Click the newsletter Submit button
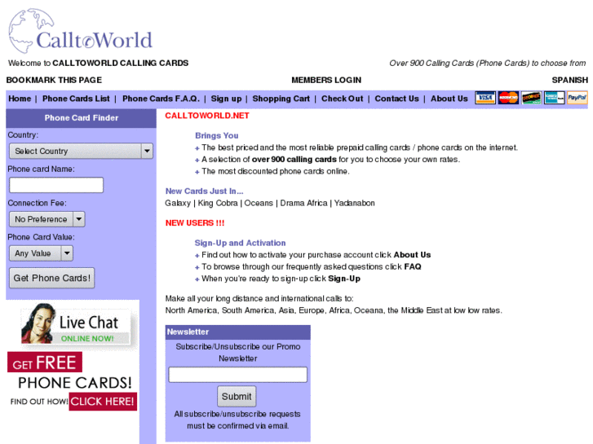 [x=237, y=397]
